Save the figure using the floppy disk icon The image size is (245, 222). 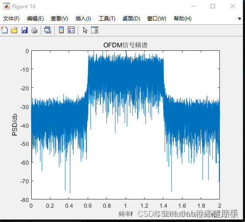pos(24,30)
